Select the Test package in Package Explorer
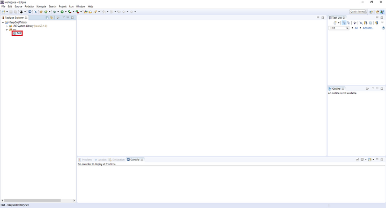Screen dimensions: 386x208 tap(18, 33)
